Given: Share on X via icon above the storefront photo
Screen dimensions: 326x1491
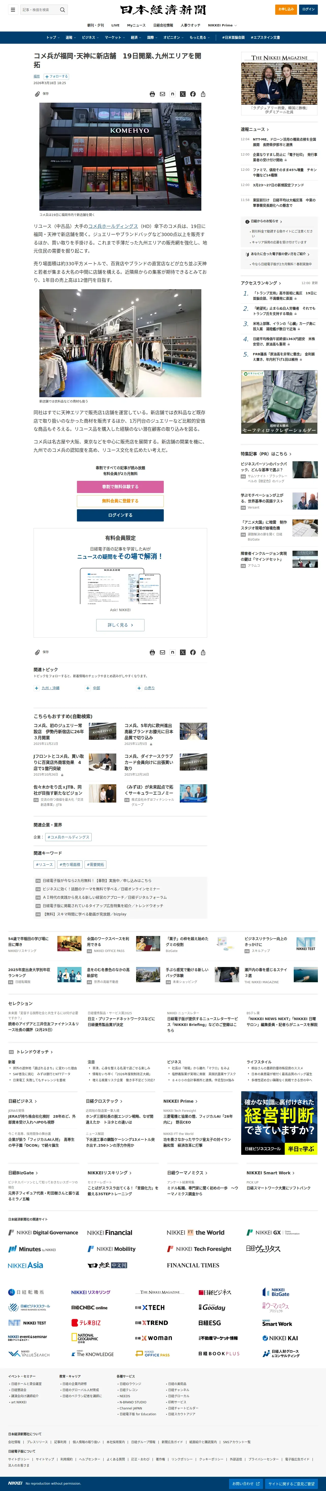Looking at the screenshot, I should pyautogui.click(x=183, y=94).
